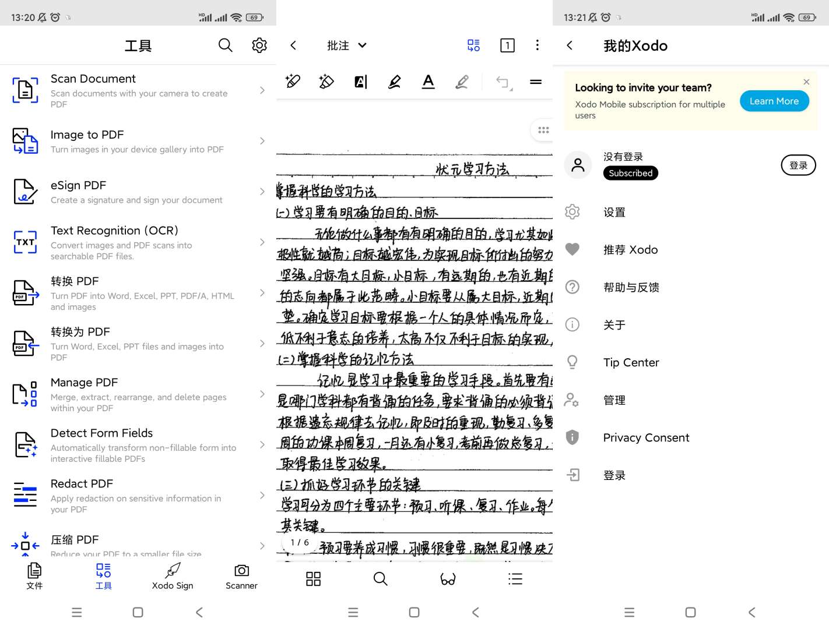This screenshot has height=629, width=829.
Task: Expand the Scan Document row chevron
Action: coord(262,90)
